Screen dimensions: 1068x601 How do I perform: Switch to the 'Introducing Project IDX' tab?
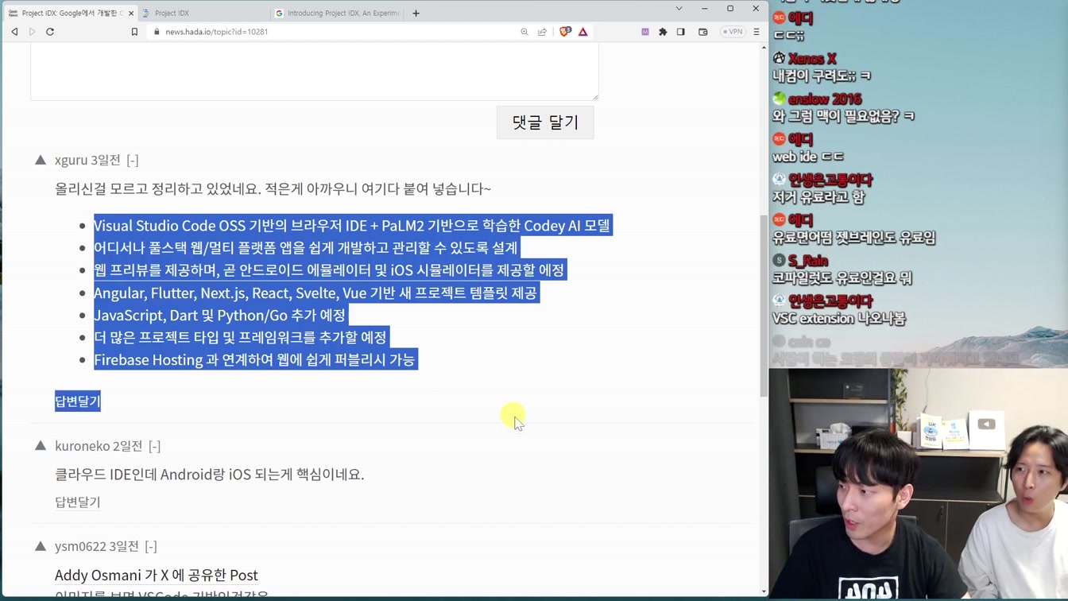(x=338, y=13)
